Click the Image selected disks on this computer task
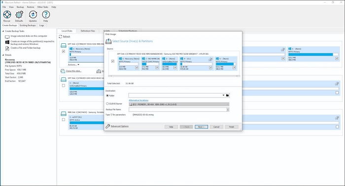This screenshot has width=345, height=186. tap(29, 36)
